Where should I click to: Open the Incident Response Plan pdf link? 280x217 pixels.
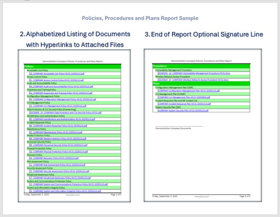184,103
